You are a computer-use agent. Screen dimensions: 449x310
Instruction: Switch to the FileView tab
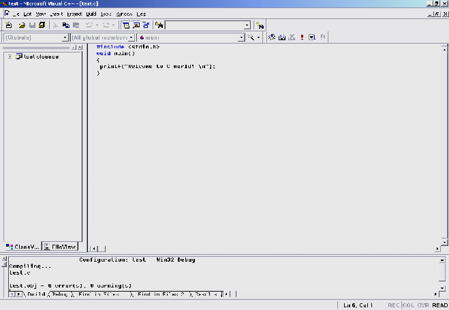[x=60, y=247]
